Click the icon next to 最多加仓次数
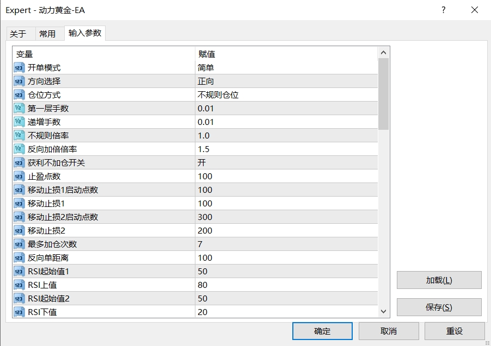491x346 pixels. pyautogui.click(x=19, y=244)
